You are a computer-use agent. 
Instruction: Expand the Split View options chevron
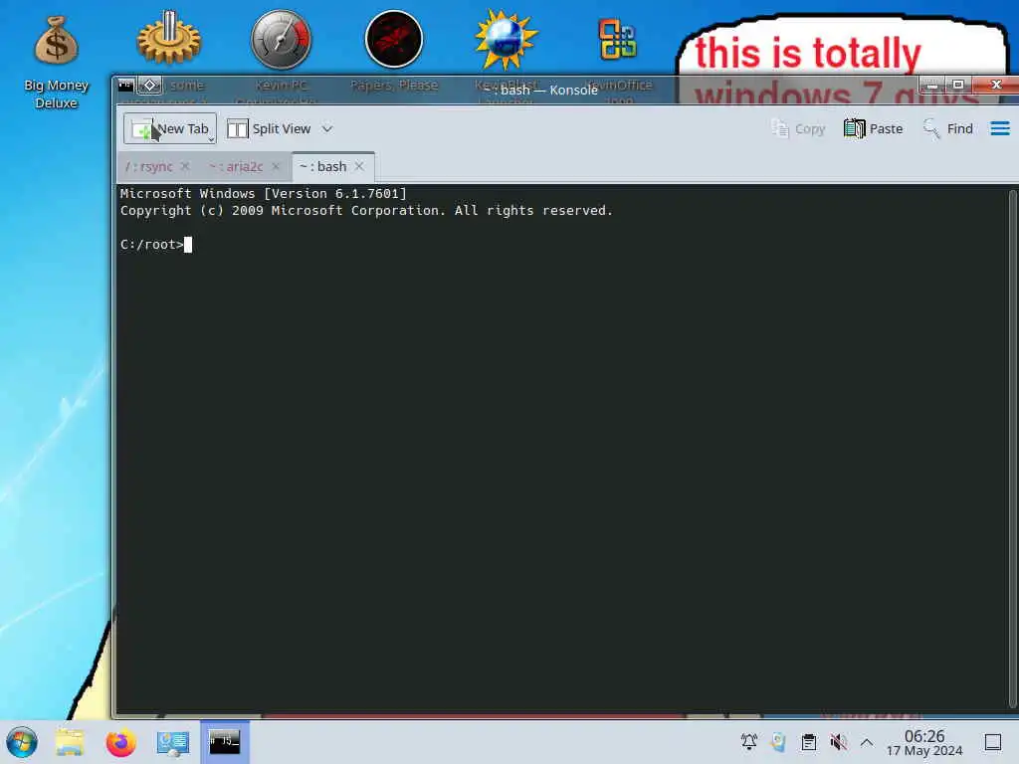(327, 128)
